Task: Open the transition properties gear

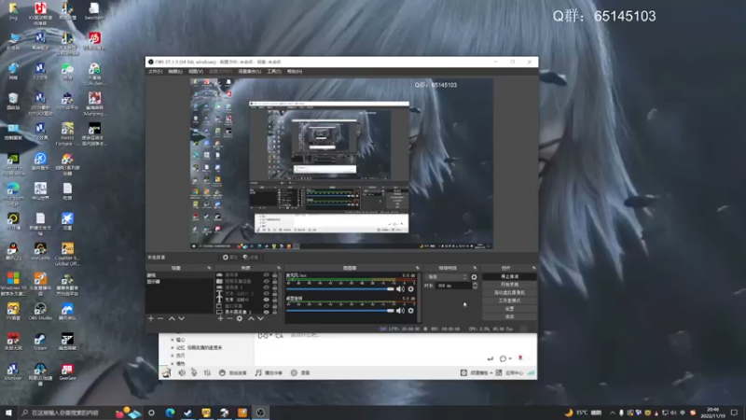Action: pyautogui.click(x=474, y=276)
